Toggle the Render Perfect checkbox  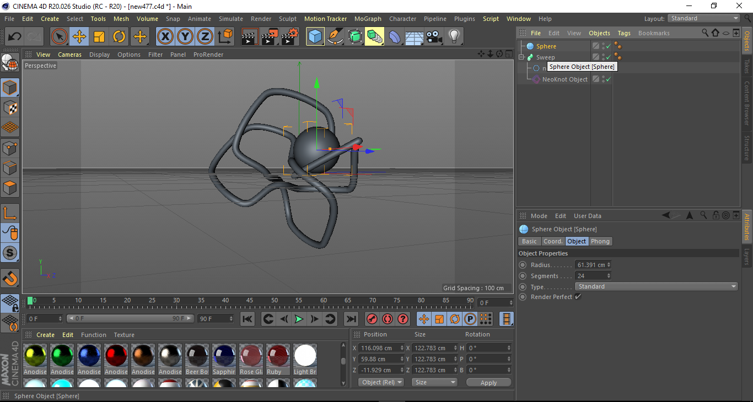pos(578,297)
